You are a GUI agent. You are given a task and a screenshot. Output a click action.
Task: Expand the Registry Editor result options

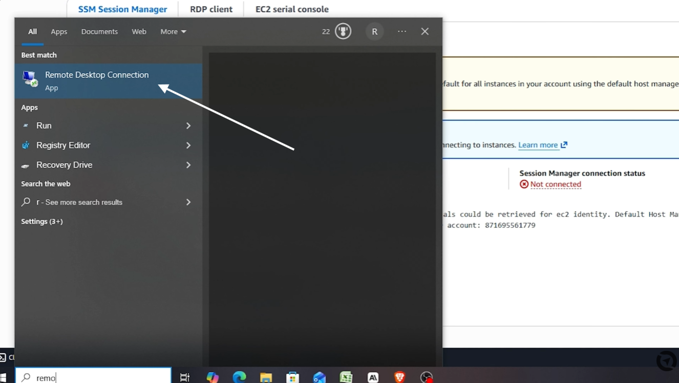click(188, 145)
